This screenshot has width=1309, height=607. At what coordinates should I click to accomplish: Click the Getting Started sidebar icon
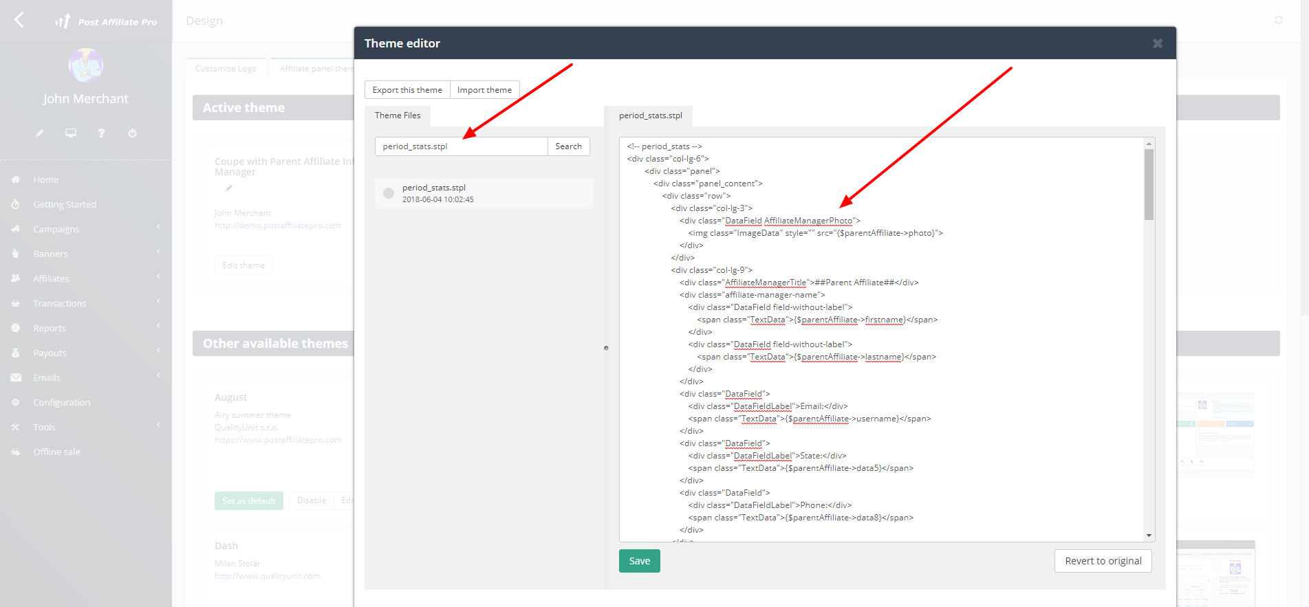coord(16,204)
